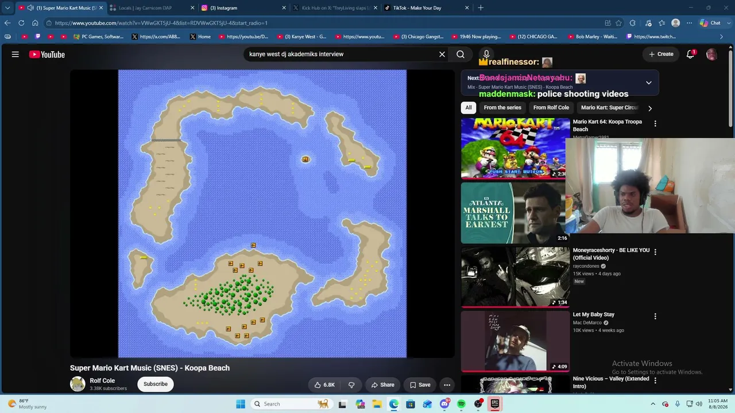Open Microsoft Store from the taskbar
The height and width of the screenshot is (413, 735).
(x=411, y=404)
